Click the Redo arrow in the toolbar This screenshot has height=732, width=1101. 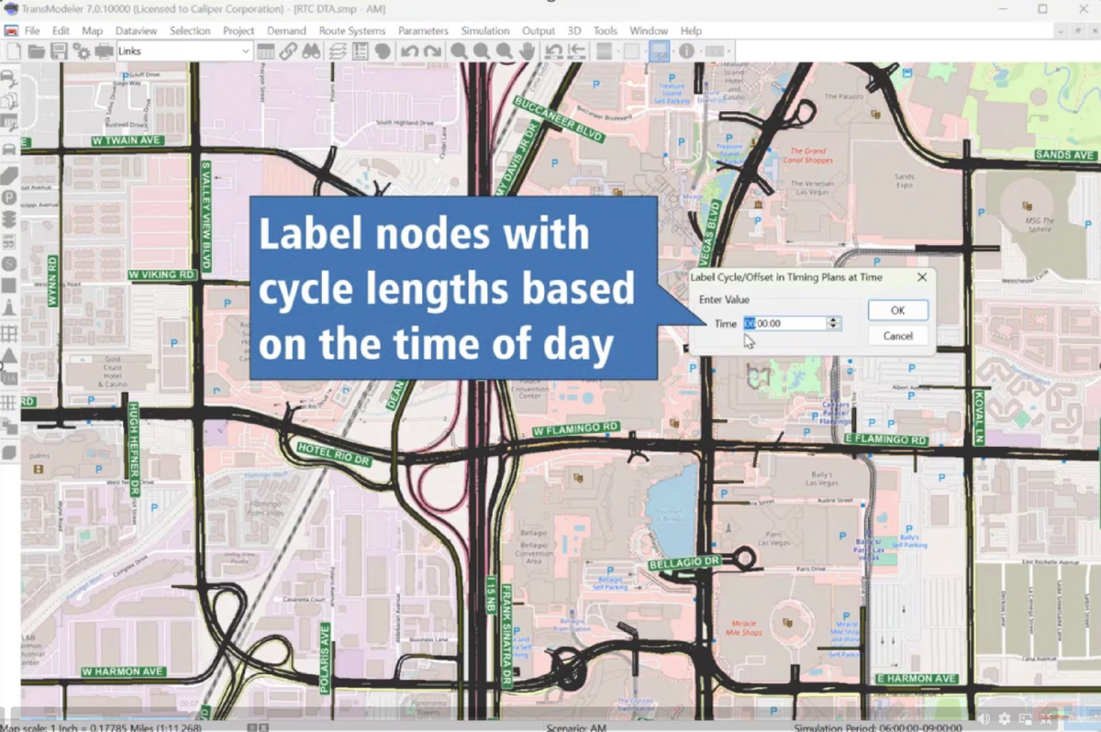coord(431,51)
